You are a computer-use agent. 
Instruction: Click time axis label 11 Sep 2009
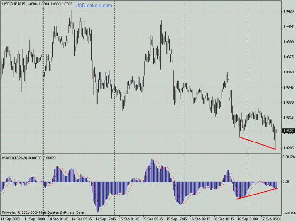[x=10, y=219]
